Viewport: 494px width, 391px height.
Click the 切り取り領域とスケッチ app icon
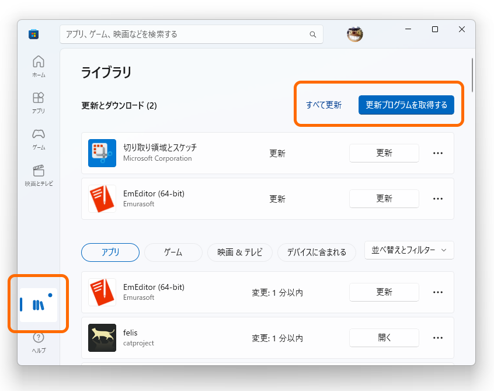(x=102, y=153)
